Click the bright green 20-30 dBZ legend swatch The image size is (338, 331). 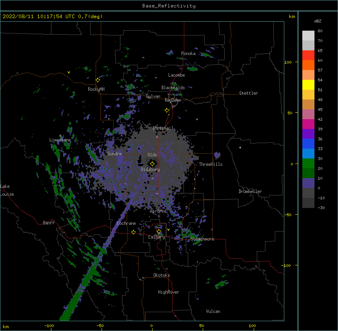point(308,164)
